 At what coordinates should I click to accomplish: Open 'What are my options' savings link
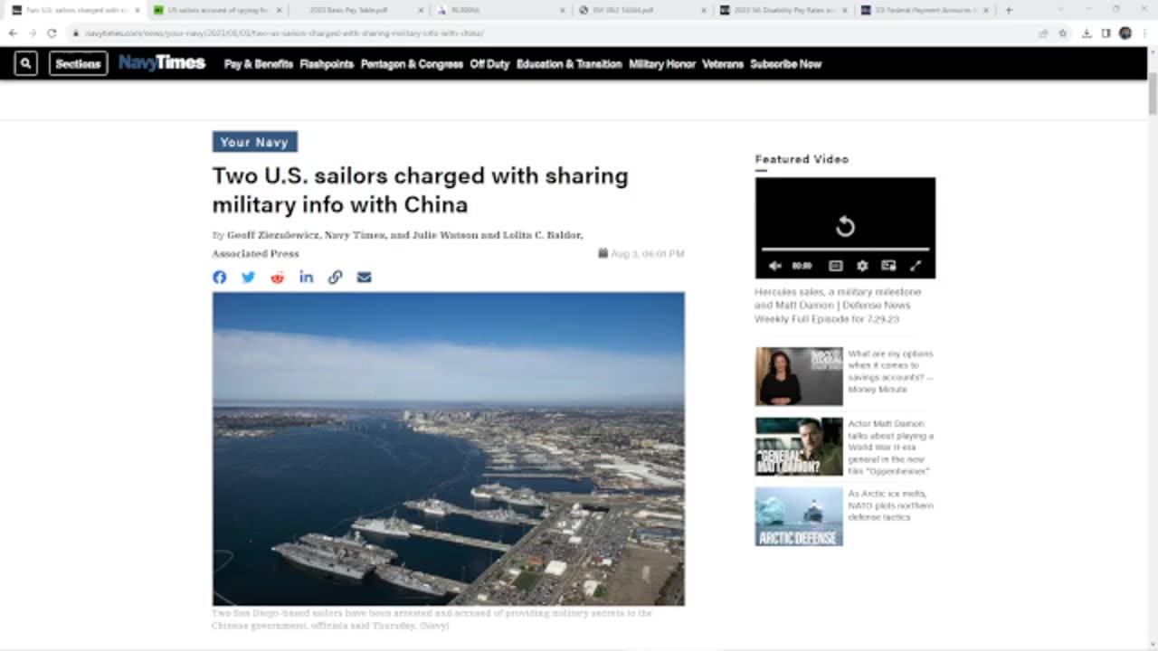(x=890, y=372)
